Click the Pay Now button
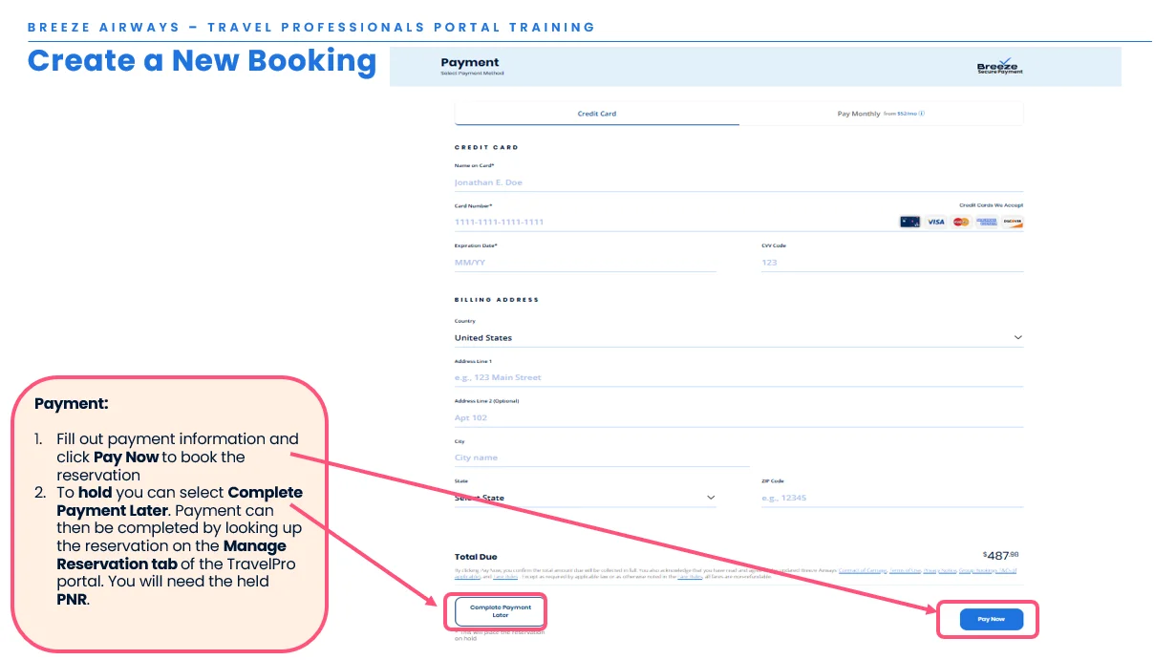 [991, 619]
